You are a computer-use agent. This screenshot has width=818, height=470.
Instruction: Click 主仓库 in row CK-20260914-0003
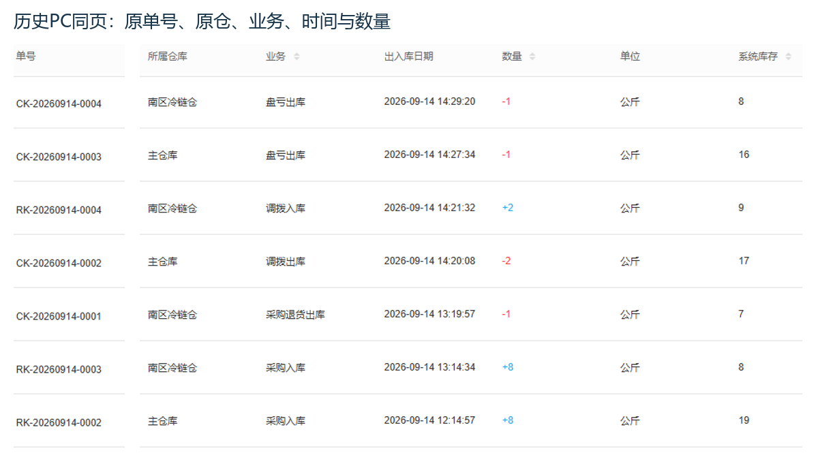point(162,155)
